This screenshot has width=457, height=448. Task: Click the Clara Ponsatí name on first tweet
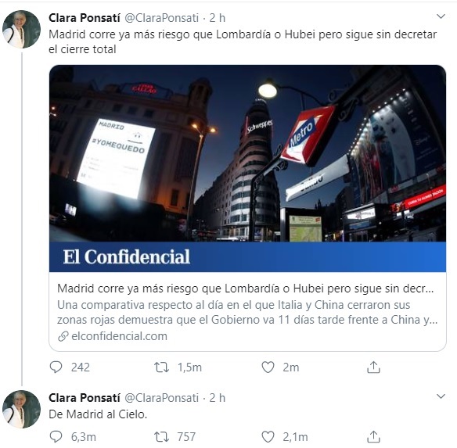click(85, 18)
